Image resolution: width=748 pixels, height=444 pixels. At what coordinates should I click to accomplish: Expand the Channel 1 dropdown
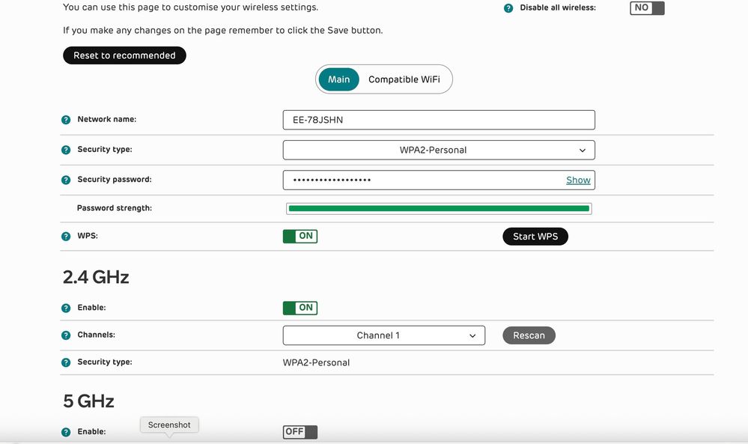pos(383,335)
